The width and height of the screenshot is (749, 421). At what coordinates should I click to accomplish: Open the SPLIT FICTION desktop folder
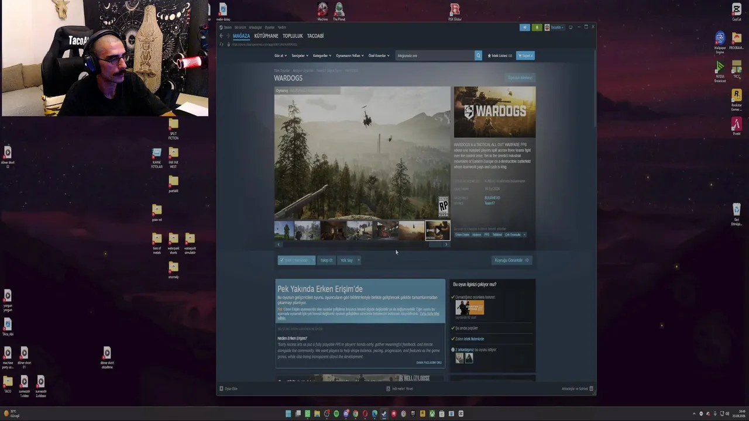click(173, 129)
